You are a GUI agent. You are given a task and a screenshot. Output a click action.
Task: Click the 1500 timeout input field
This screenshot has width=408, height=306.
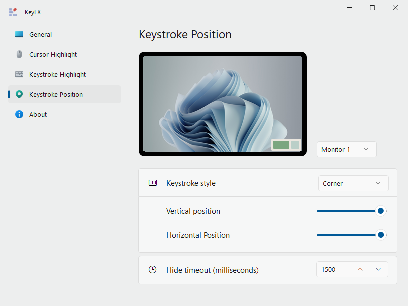(x=334, y=270)
